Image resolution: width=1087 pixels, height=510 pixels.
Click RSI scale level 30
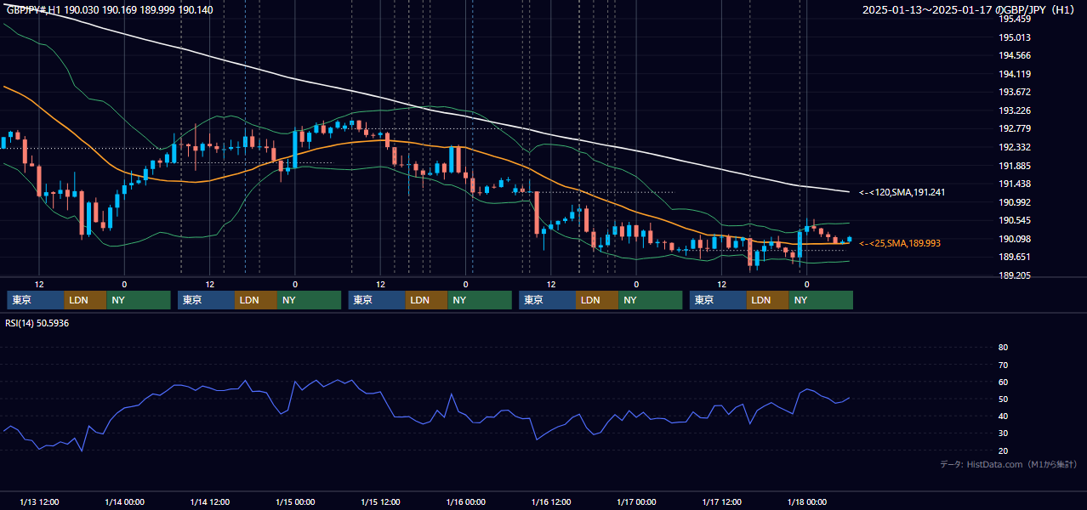(1003, 433)
